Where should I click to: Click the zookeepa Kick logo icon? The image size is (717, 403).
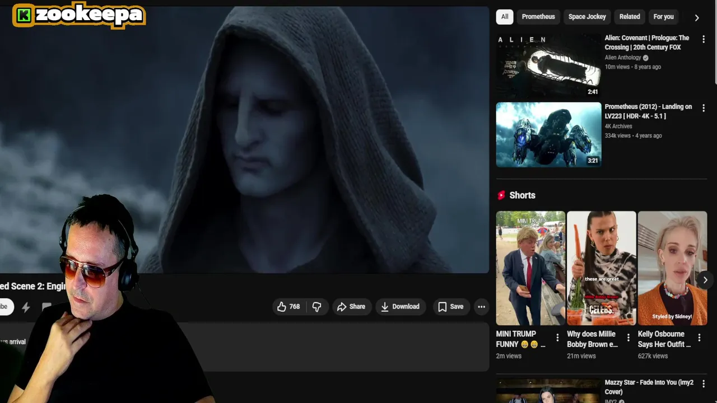tap(24, 15)
